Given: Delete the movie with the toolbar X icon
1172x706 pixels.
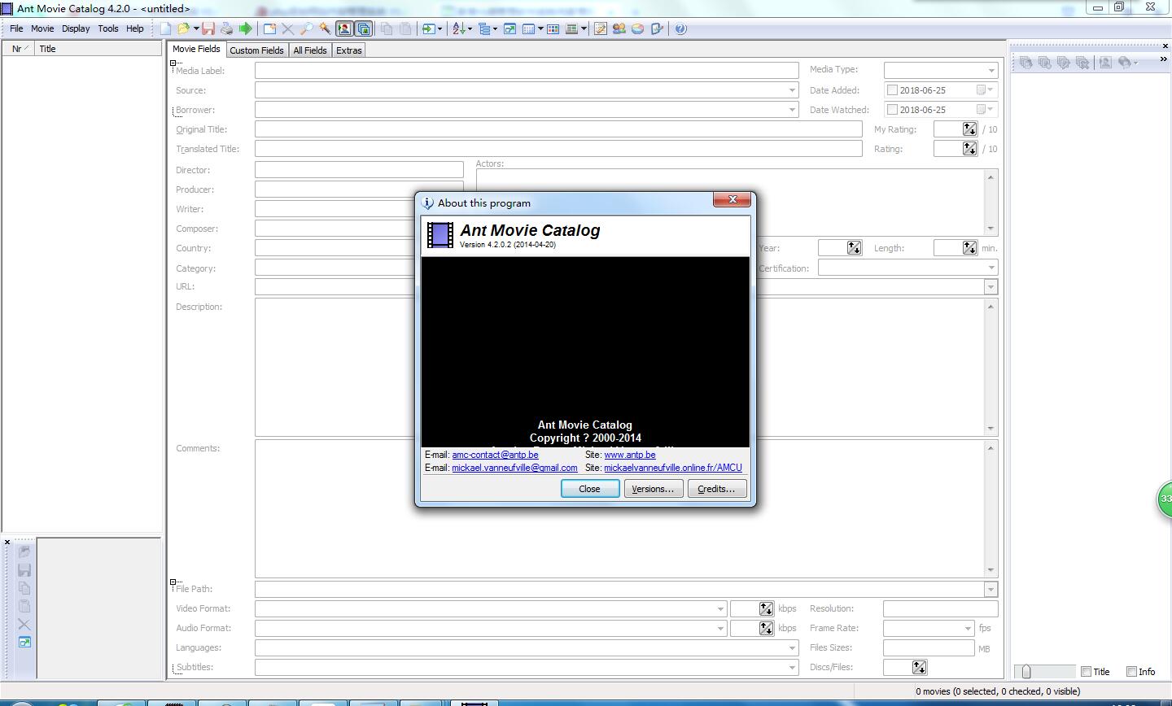Looking at the screenshot, I should click(x=287, y=28).
